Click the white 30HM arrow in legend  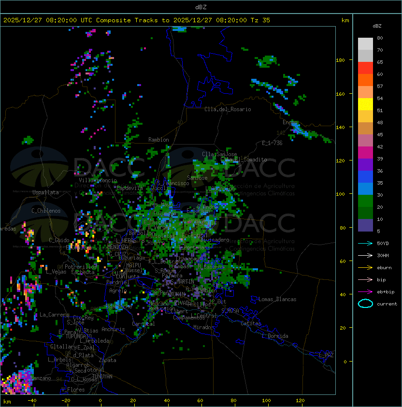click(x=365, y=255)
